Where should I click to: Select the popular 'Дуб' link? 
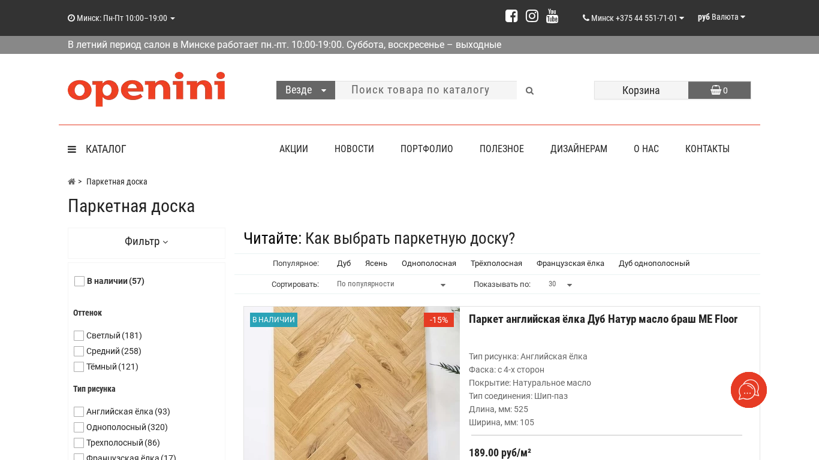[344, 264]
